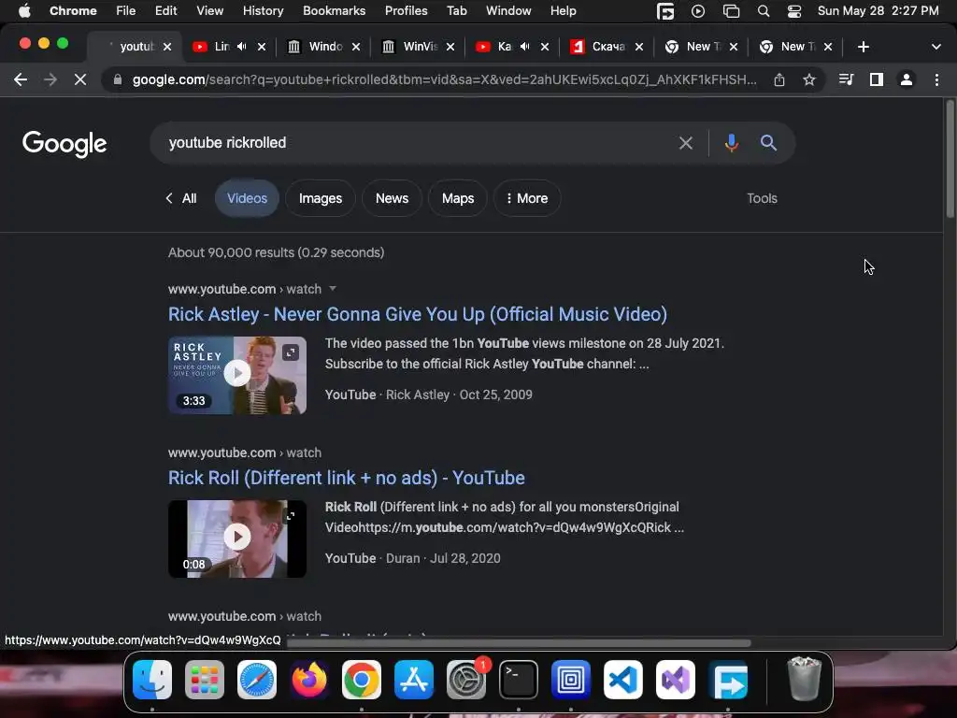This screenshot has width=957, height=718.
Task: Click the Google logo
Action: point(64,144)
